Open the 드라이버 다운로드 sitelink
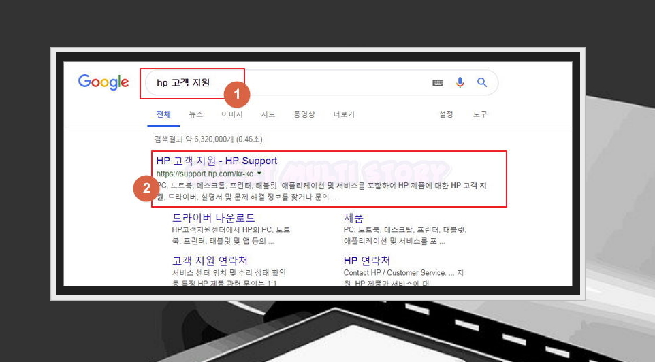Screen dimensions: 655x362 (x=213, y=218)
